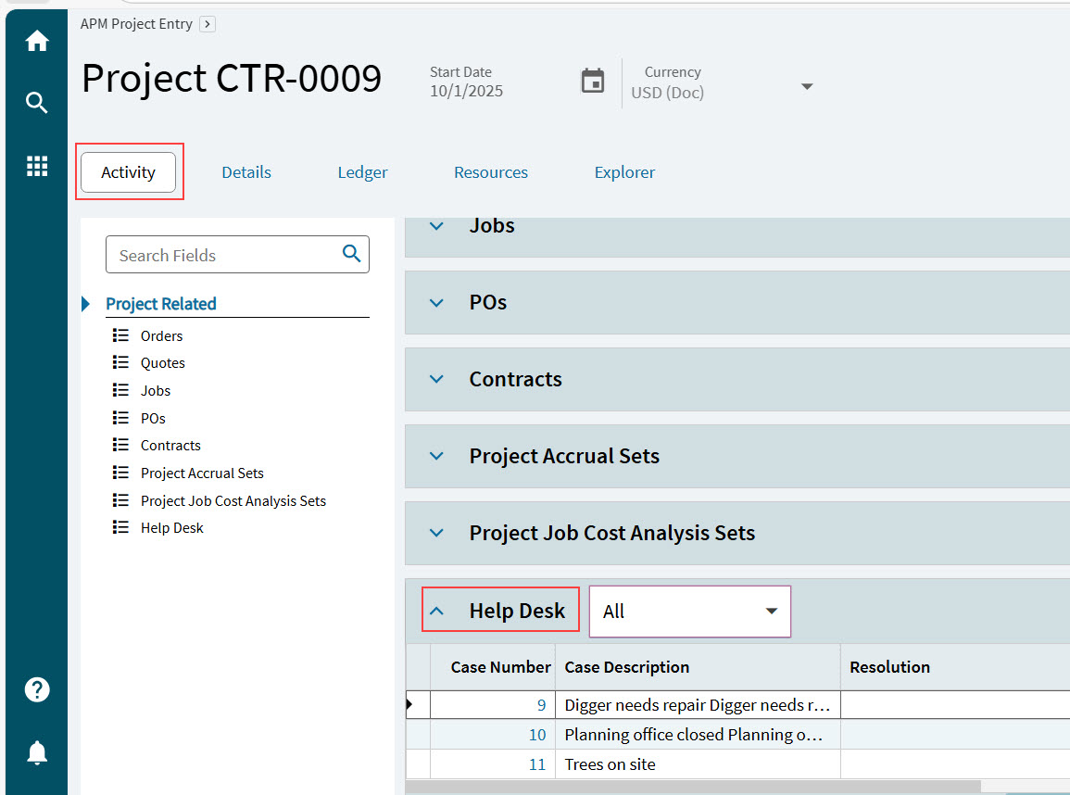Image resolution: width=1070 pixels, height=795 pixels.
Task: Expand the Project Accrual Sets panel
Action: pos(436,457)
